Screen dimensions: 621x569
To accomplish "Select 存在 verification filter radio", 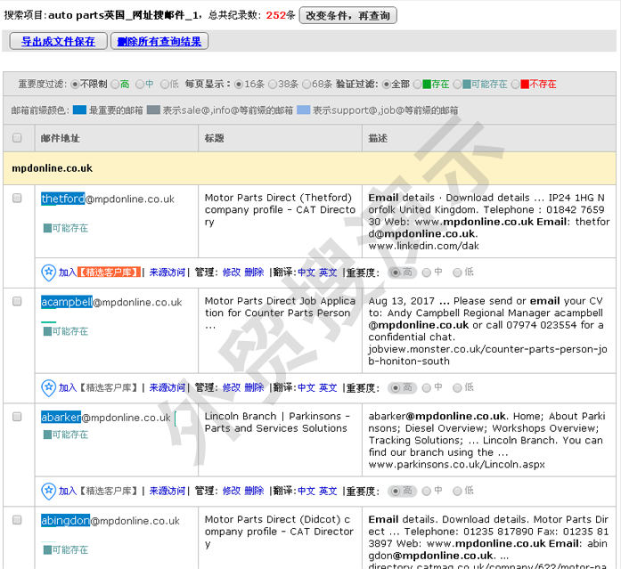I will pyautogui.click(x=418, y=85).
